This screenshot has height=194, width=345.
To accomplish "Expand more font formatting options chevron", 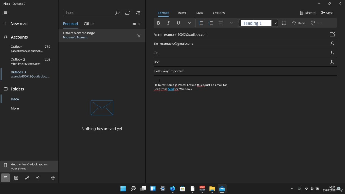I will click(x=189, y=23).
